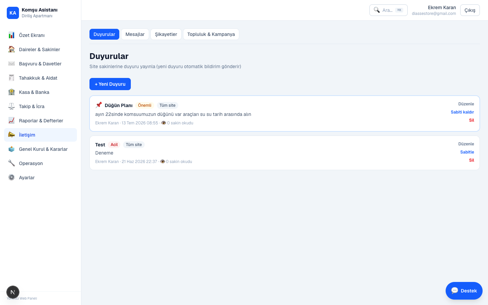The width and height of the screenshot is (488, 305).
Task: Click the eye icon in Düğün Planı card
Action: (x=163, y=123)
